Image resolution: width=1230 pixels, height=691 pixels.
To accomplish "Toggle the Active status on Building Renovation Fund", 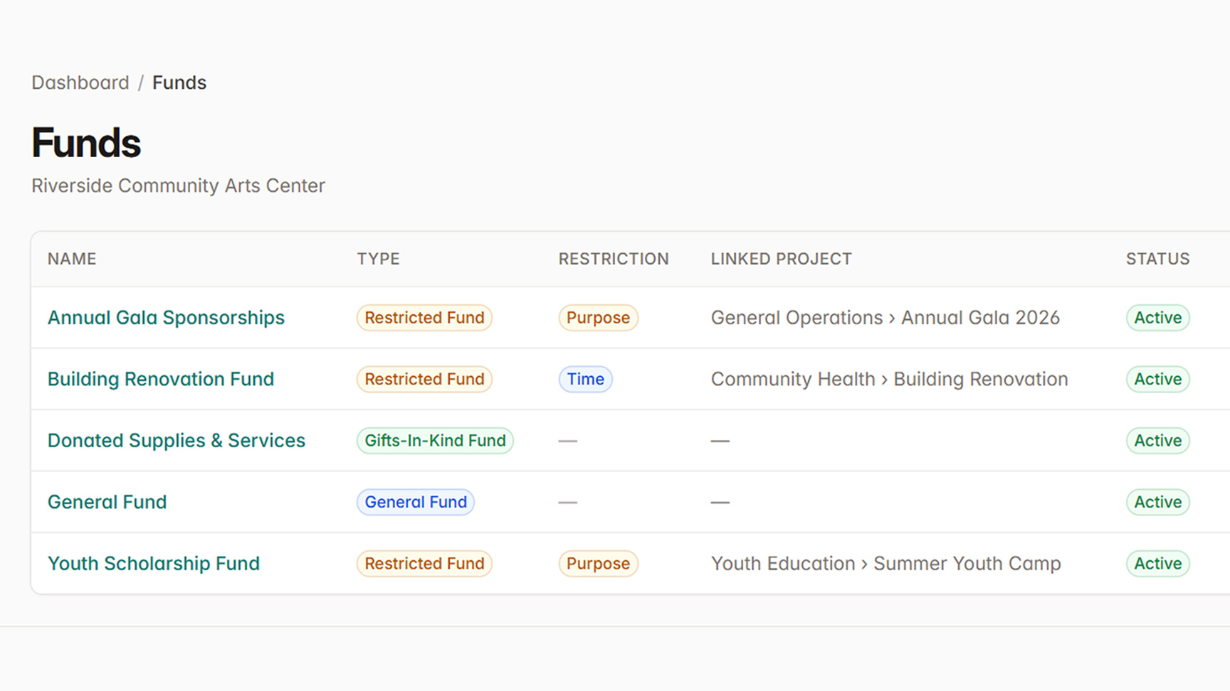I will tap(1158, 379).
